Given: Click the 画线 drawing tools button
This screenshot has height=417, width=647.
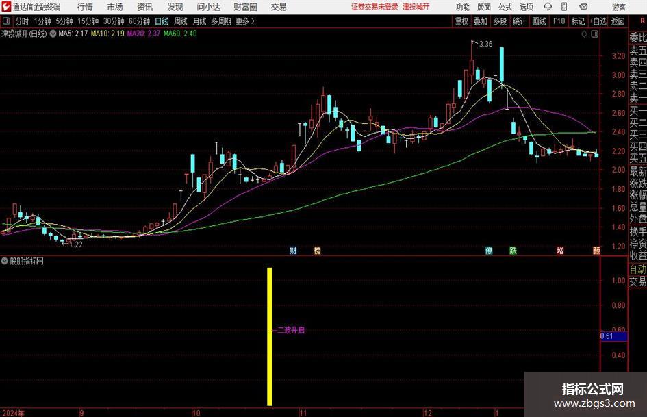Looking at the screenshot, I should [x=540, y=21].
